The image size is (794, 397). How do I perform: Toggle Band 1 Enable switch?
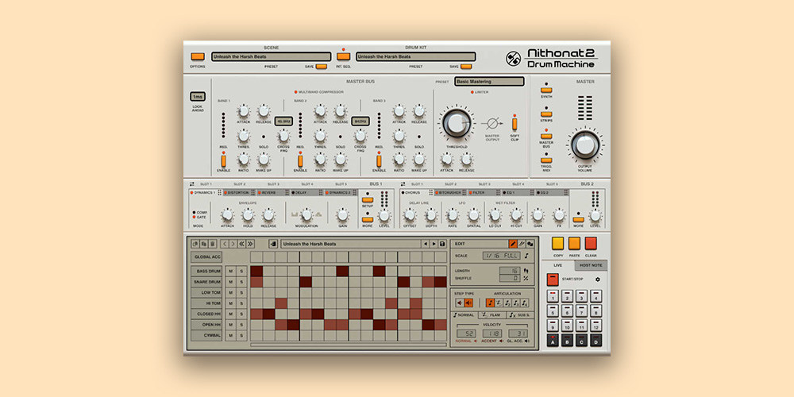(223, 161)
